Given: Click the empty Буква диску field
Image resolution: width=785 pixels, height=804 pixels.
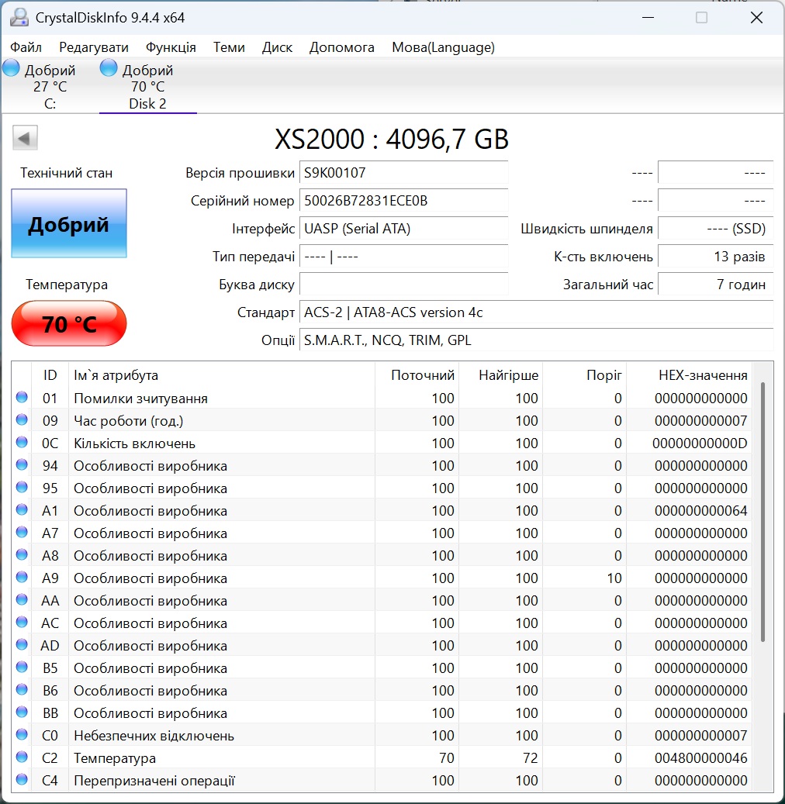Looking at the screenshot, I should pyautogui.click(x=404, y=284).
